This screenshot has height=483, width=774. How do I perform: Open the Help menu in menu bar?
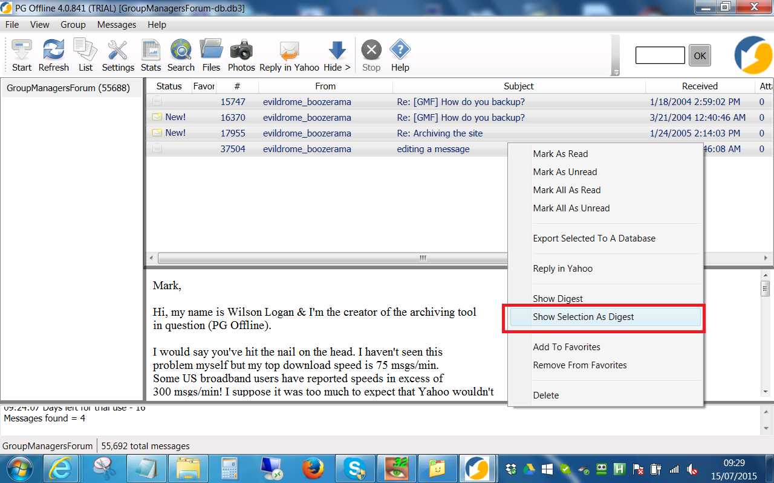(x=157, y=25)
